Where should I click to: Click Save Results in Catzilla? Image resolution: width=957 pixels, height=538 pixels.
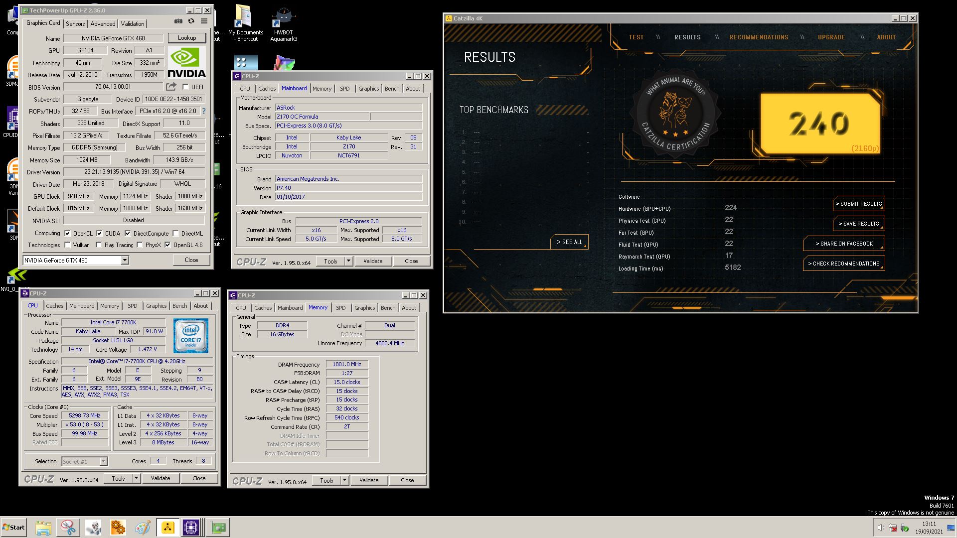859,224
